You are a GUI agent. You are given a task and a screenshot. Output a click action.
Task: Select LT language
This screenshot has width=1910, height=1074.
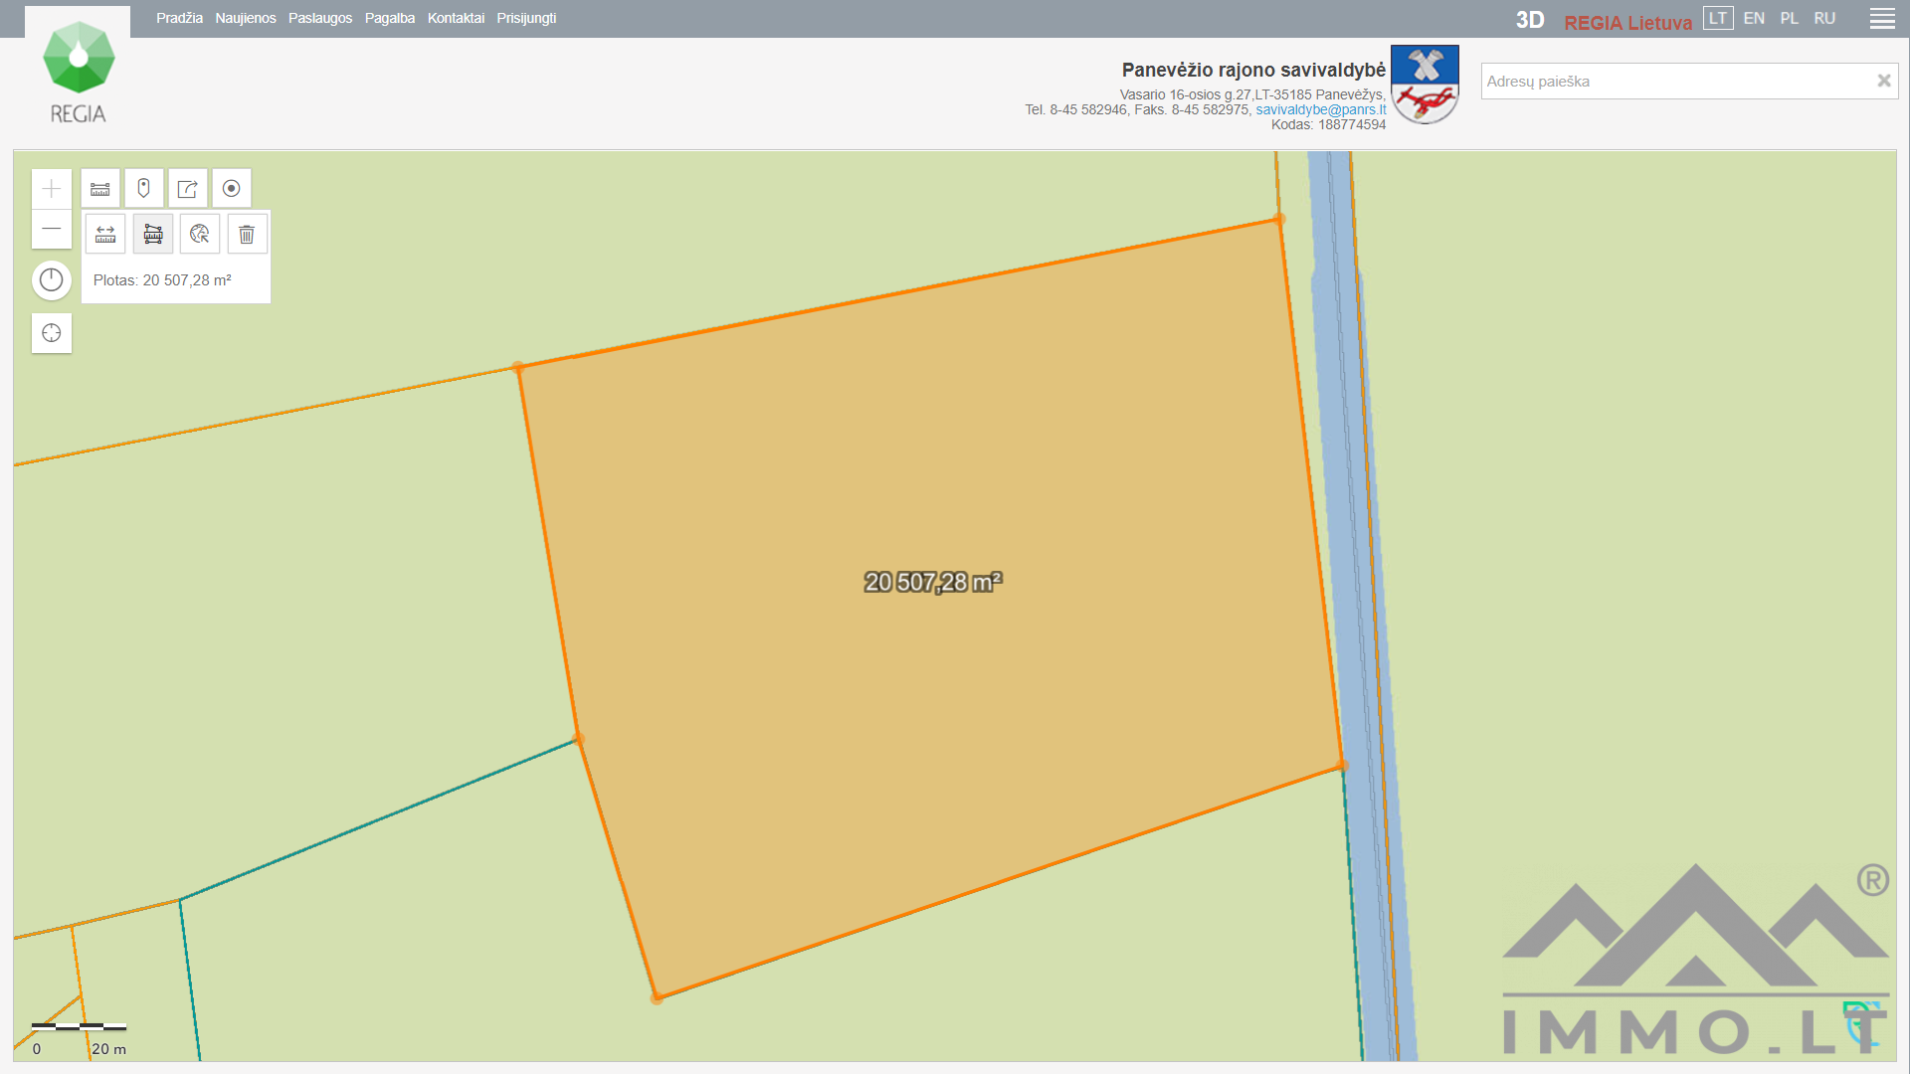click(x=1718, y=18)
